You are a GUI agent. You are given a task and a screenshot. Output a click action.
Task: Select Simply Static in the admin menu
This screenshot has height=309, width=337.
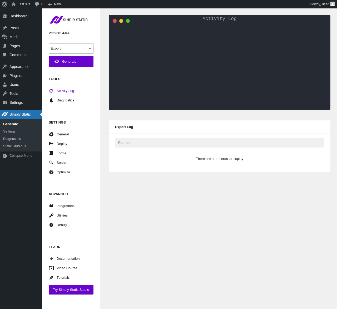[x=21, y=114]
